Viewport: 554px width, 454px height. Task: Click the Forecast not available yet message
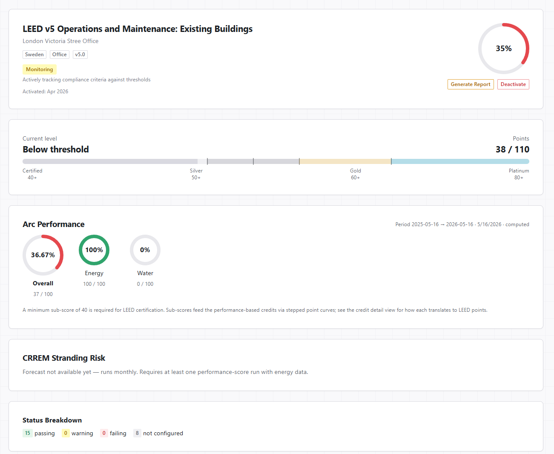[x=165, y=372]
